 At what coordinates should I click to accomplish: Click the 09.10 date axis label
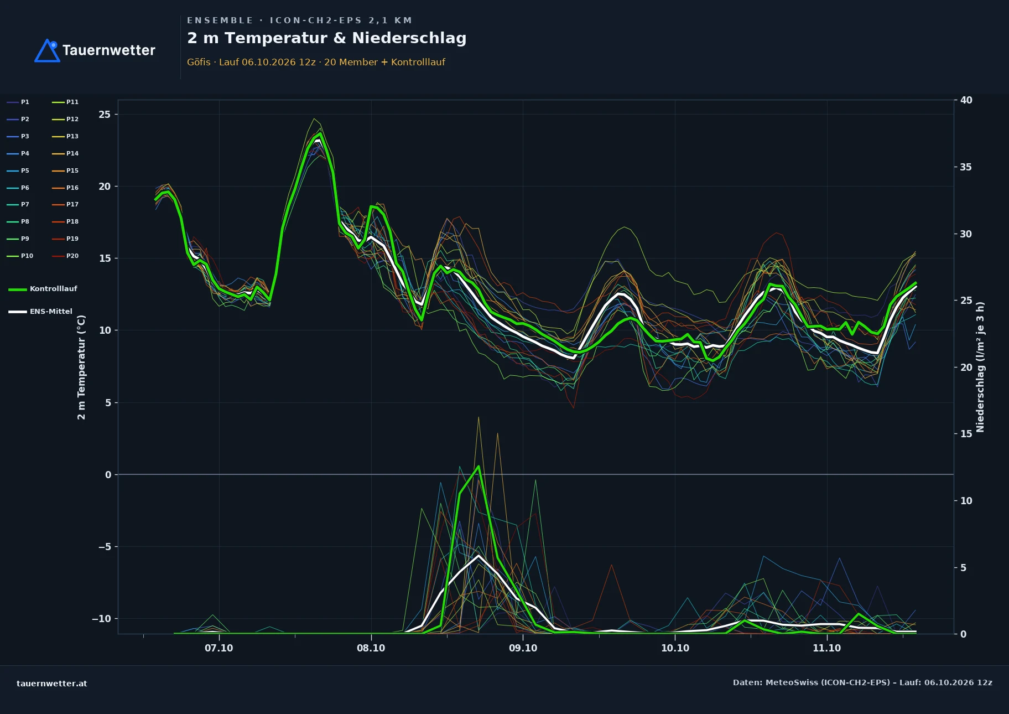523,648
